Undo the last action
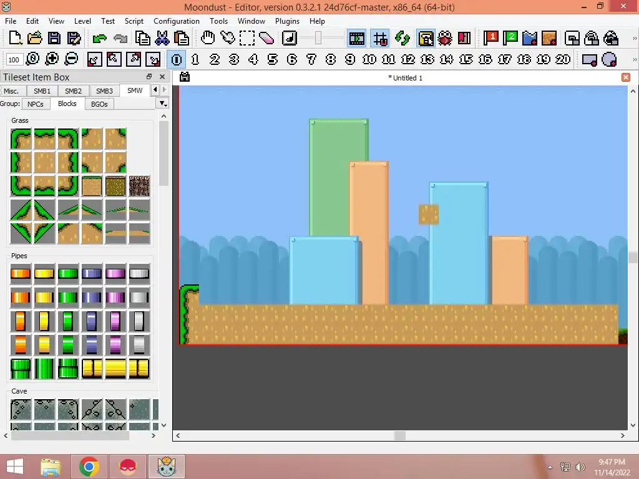Screen dimensions: 639x479 pyautogui.click(x=99, y=39)
